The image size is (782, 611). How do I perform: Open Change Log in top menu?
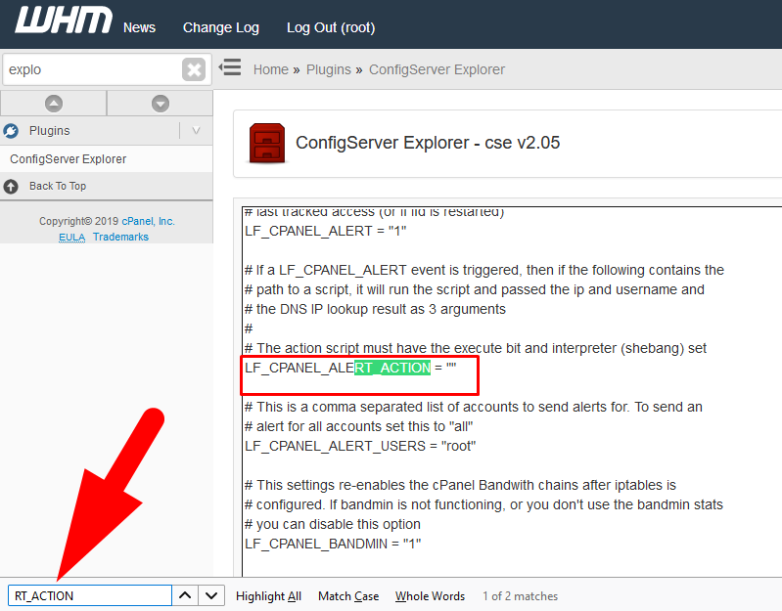coord(220,27)
